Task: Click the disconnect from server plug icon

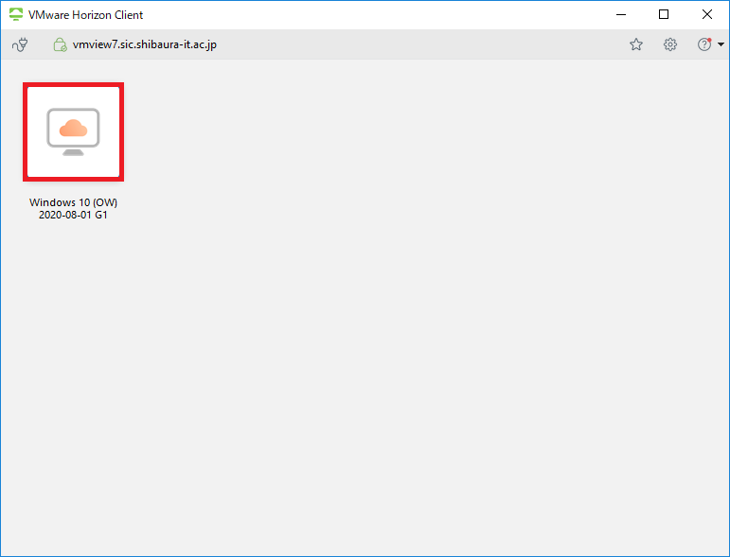Action: [20, 44]
